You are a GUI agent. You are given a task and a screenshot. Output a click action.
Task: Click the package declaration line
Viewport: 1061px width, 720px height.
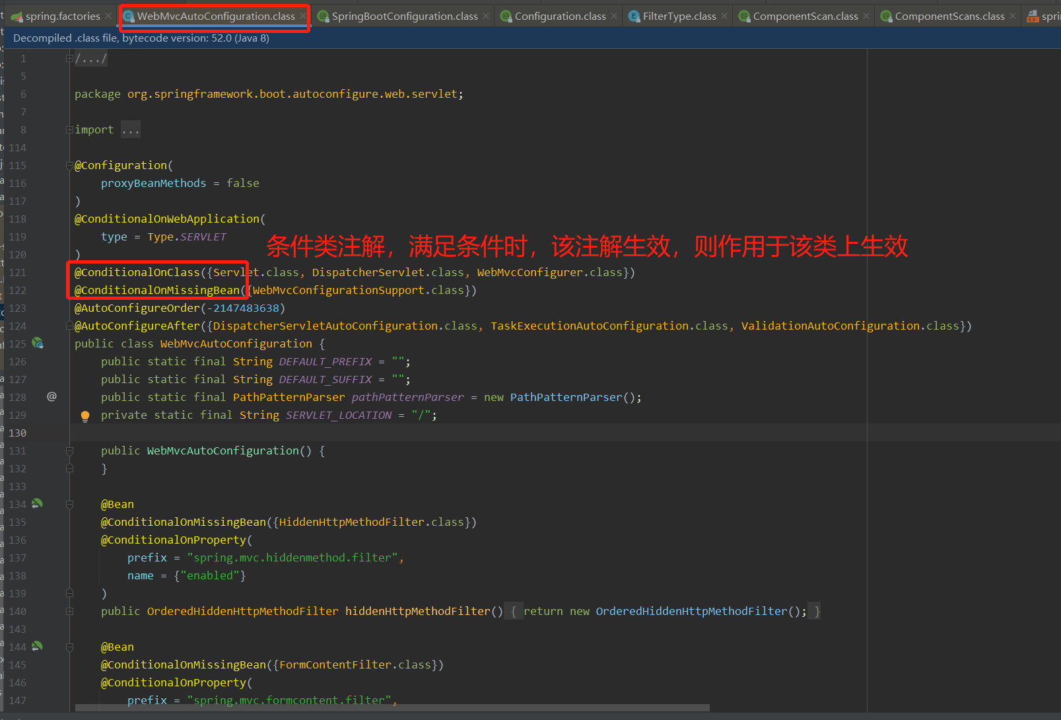pos(269,94)
